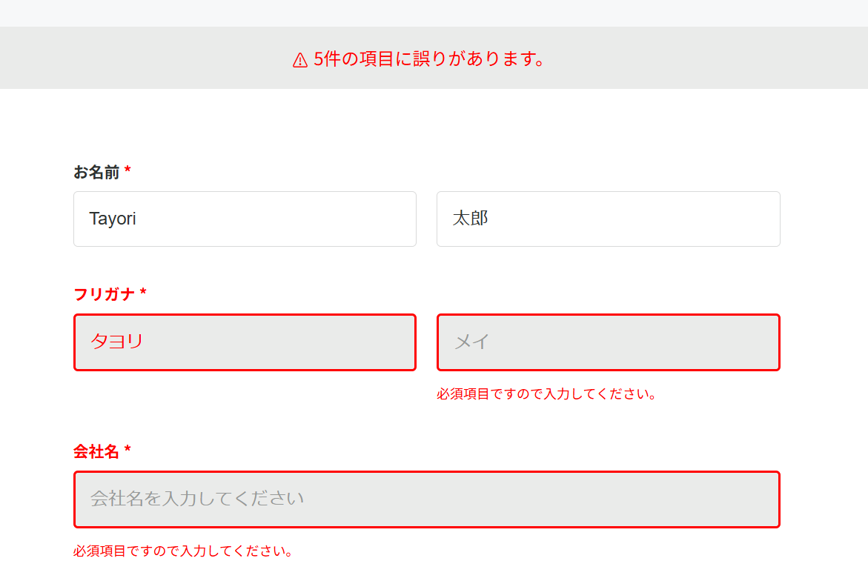
Task: Click the gap between the two name fields
Action: coord(426,219)
